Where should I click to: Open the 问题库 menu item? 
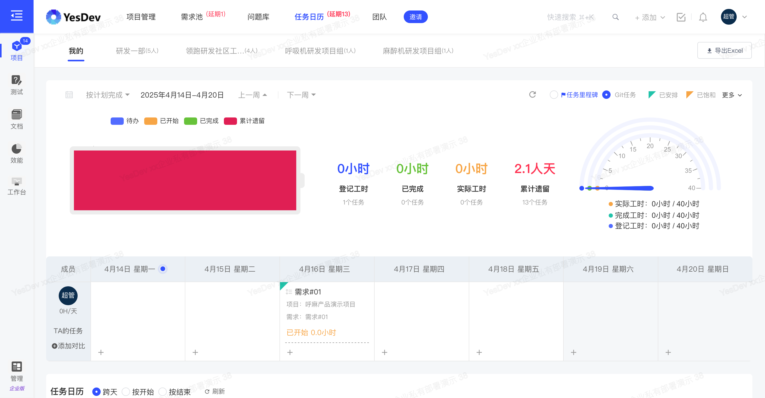pos(258,17)
